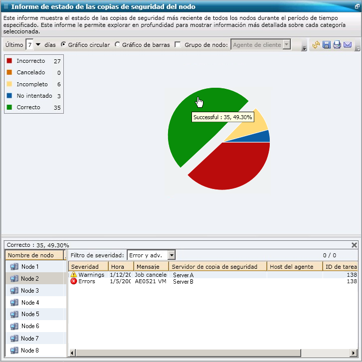Sort by Servidor de copia de seguridad column
Screen dimensions: 362x362
(218, 267)
